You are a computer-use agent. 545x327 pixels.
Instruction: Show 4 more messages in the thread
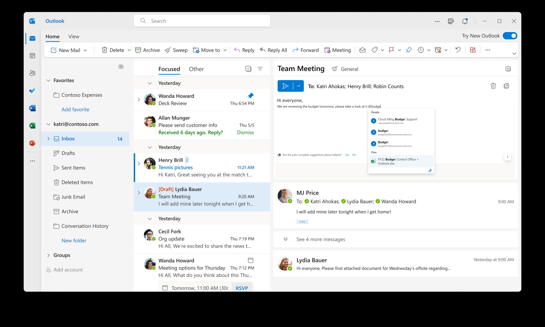[x=320, y=239]
